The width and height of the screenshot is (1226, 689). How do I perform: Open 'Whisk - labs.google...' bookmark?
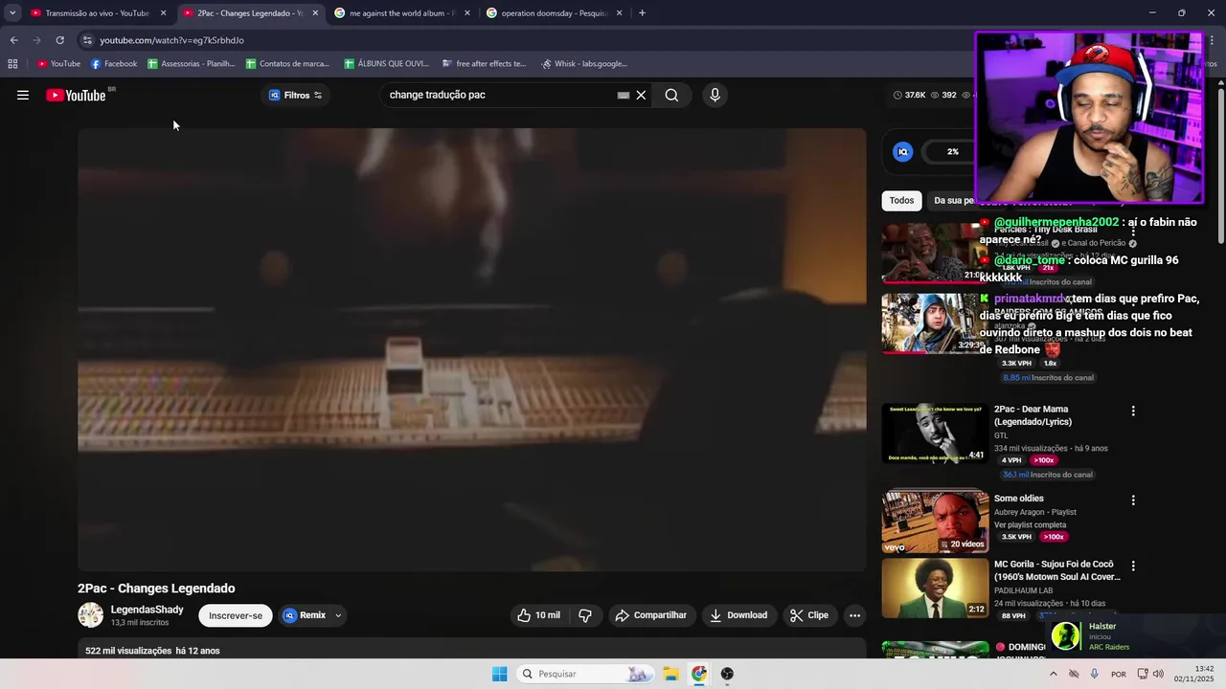pyautogui.click(x=584, y=64)
